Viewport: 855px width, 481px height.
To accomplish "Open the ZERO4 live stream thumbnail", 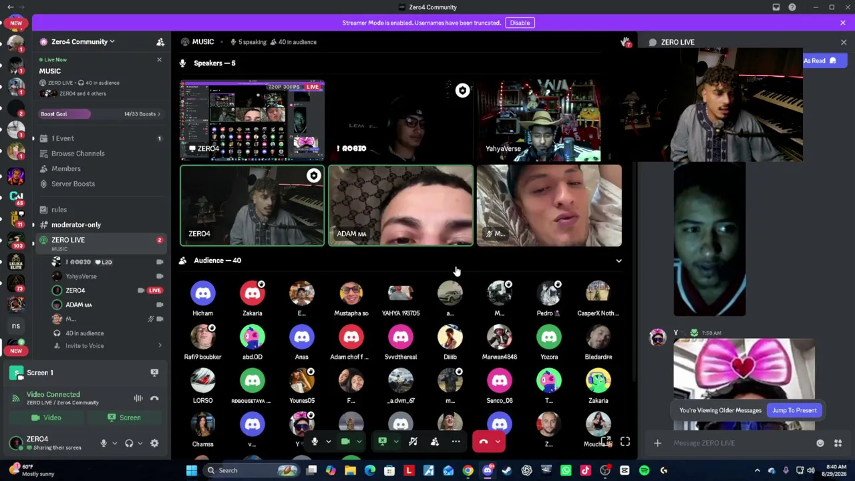I will coord(252,121).
